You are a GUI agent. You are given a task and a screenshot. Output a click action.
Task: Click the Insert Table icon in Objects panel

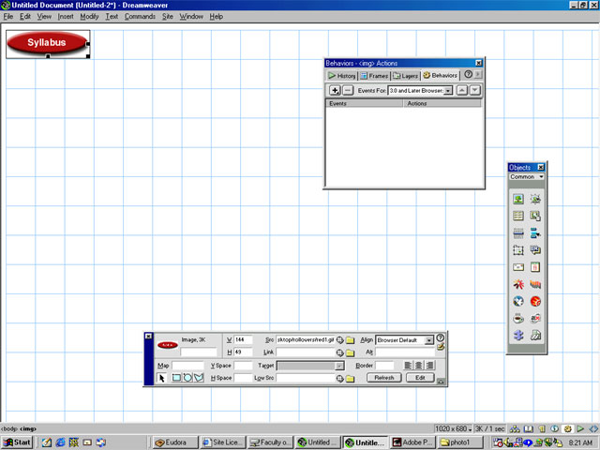(x=517, y=217)
